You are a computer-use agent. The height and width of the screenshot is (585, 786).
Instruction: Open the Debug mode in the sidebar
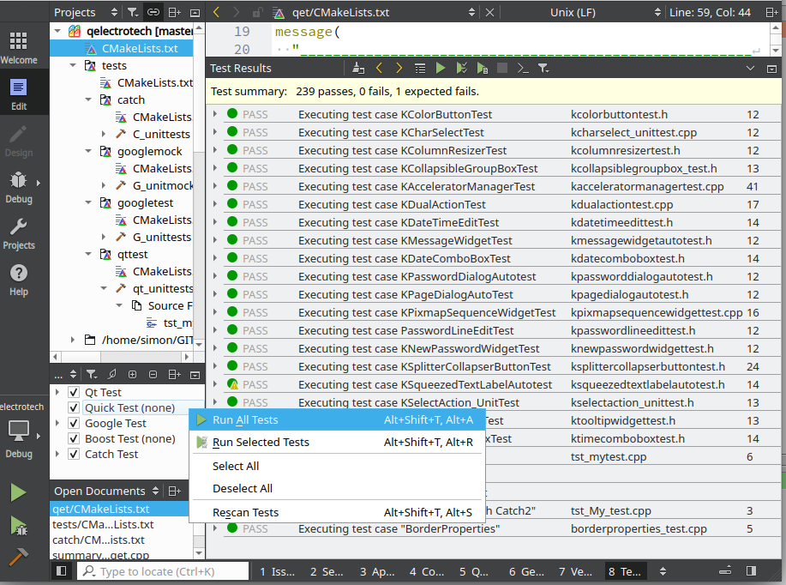tap(19, 186)
